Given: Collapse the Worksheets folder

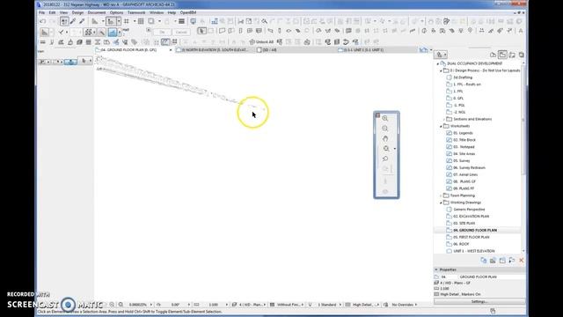Looking at the screenshot, I should 441,126.
